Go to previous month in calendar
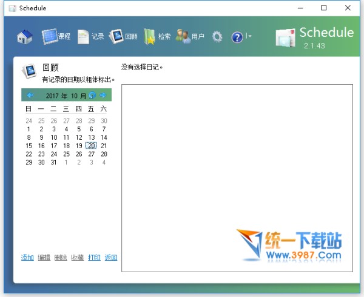Viewport: 364px width, 297px height. (x=30, y=96)
